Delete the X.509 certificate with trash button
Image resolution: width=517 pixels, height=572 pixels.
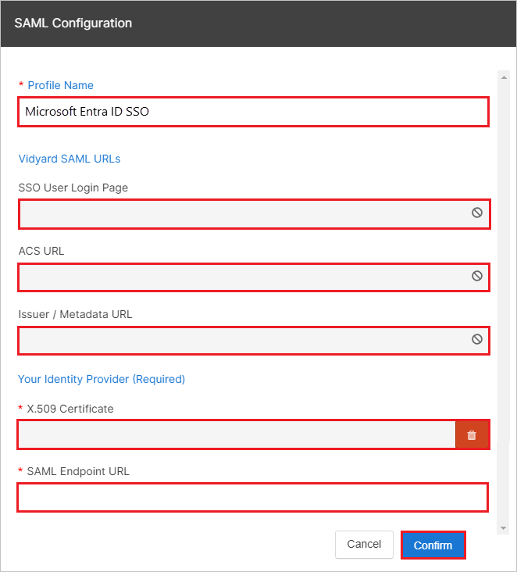(472, 434)
